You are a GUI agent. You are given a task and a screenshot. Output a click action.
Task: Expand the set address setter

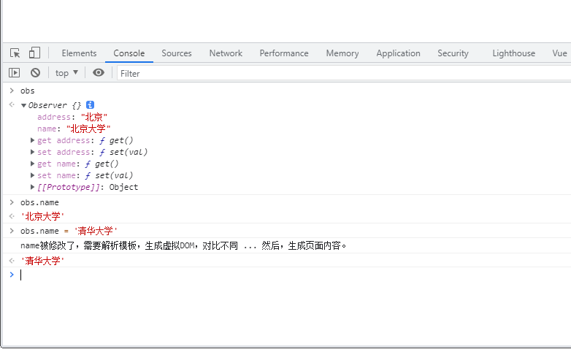[32, 152]
